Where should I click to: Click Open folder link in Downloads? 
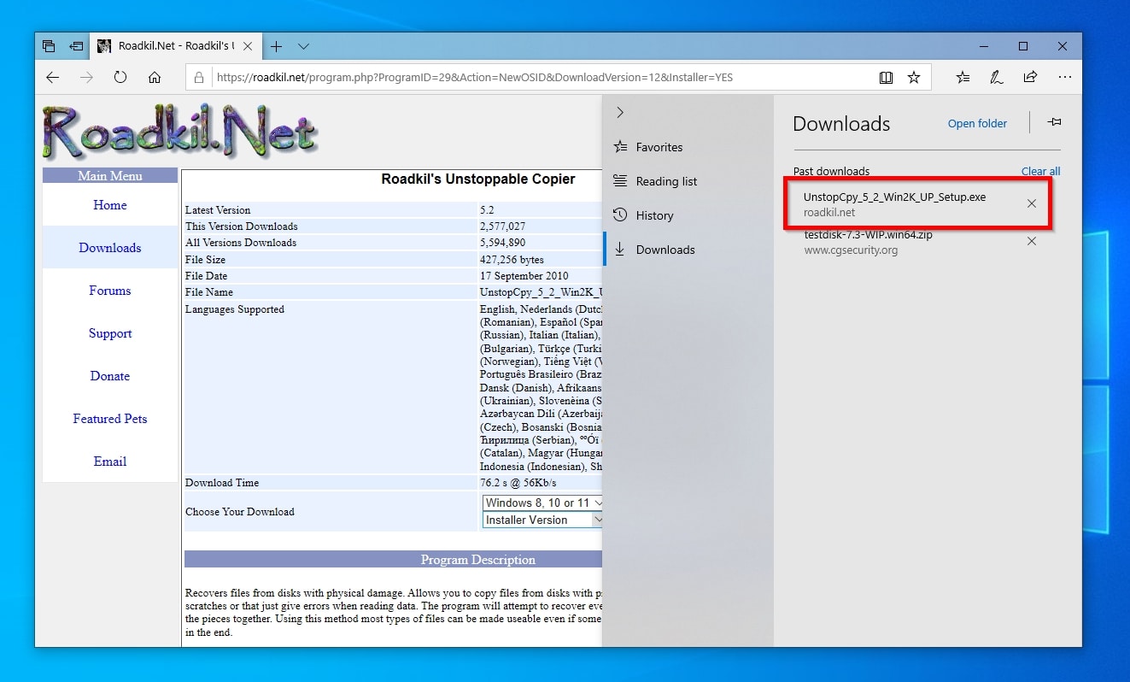coord(977,123)
